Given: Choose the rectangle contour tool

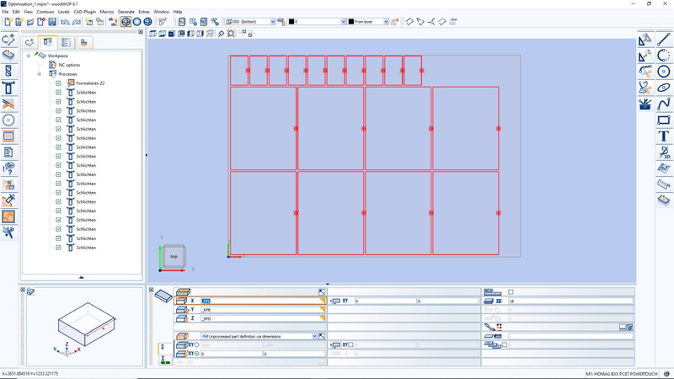Looking at the screenshot, I should click(x=664, y=120).
